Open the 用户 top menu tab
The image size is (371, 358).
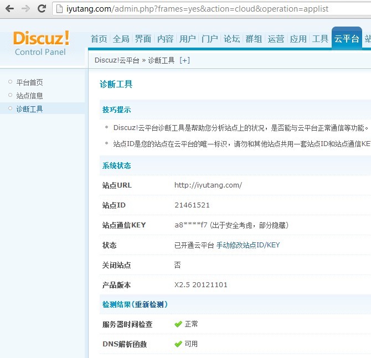tap(187, 39)
